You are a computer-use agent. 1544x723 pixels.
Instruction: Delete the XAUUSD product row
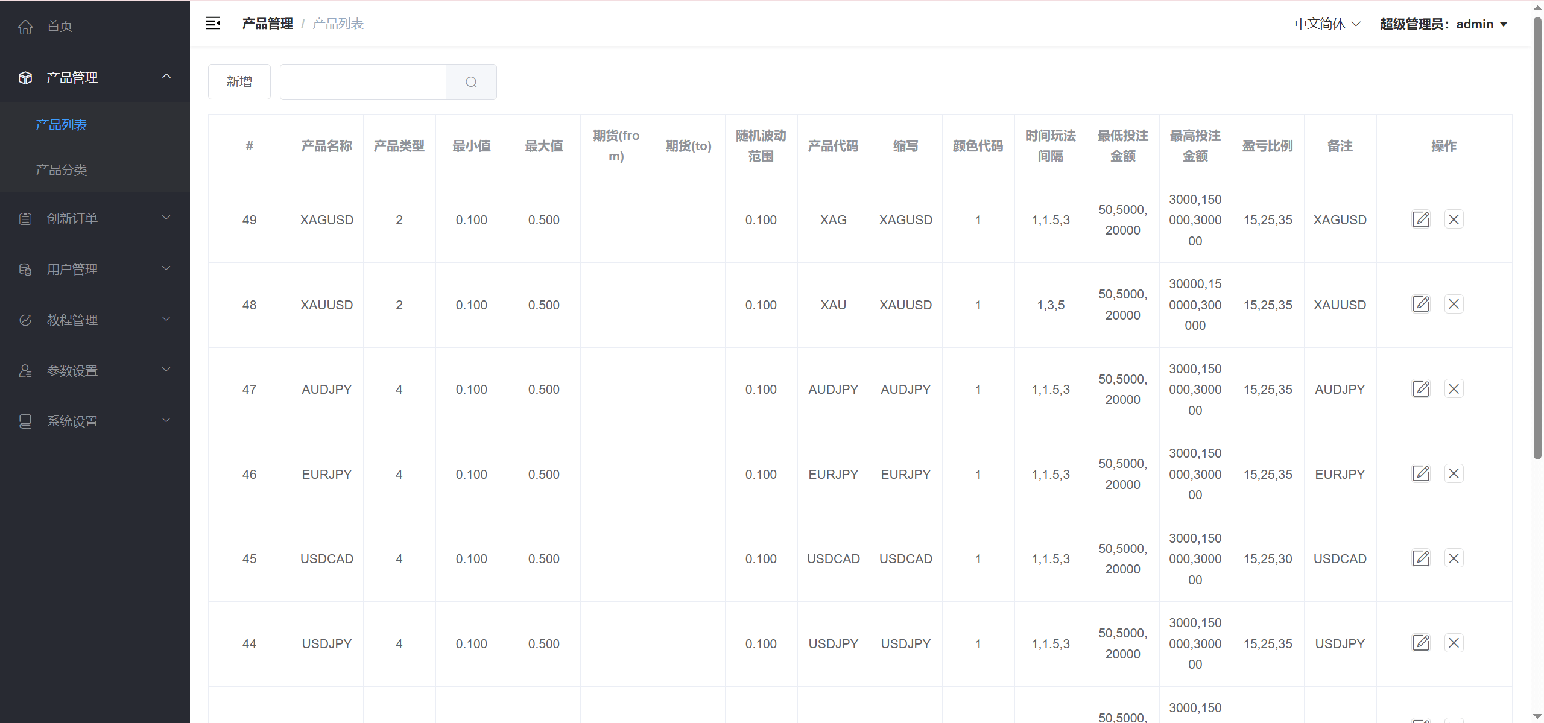1454,305
